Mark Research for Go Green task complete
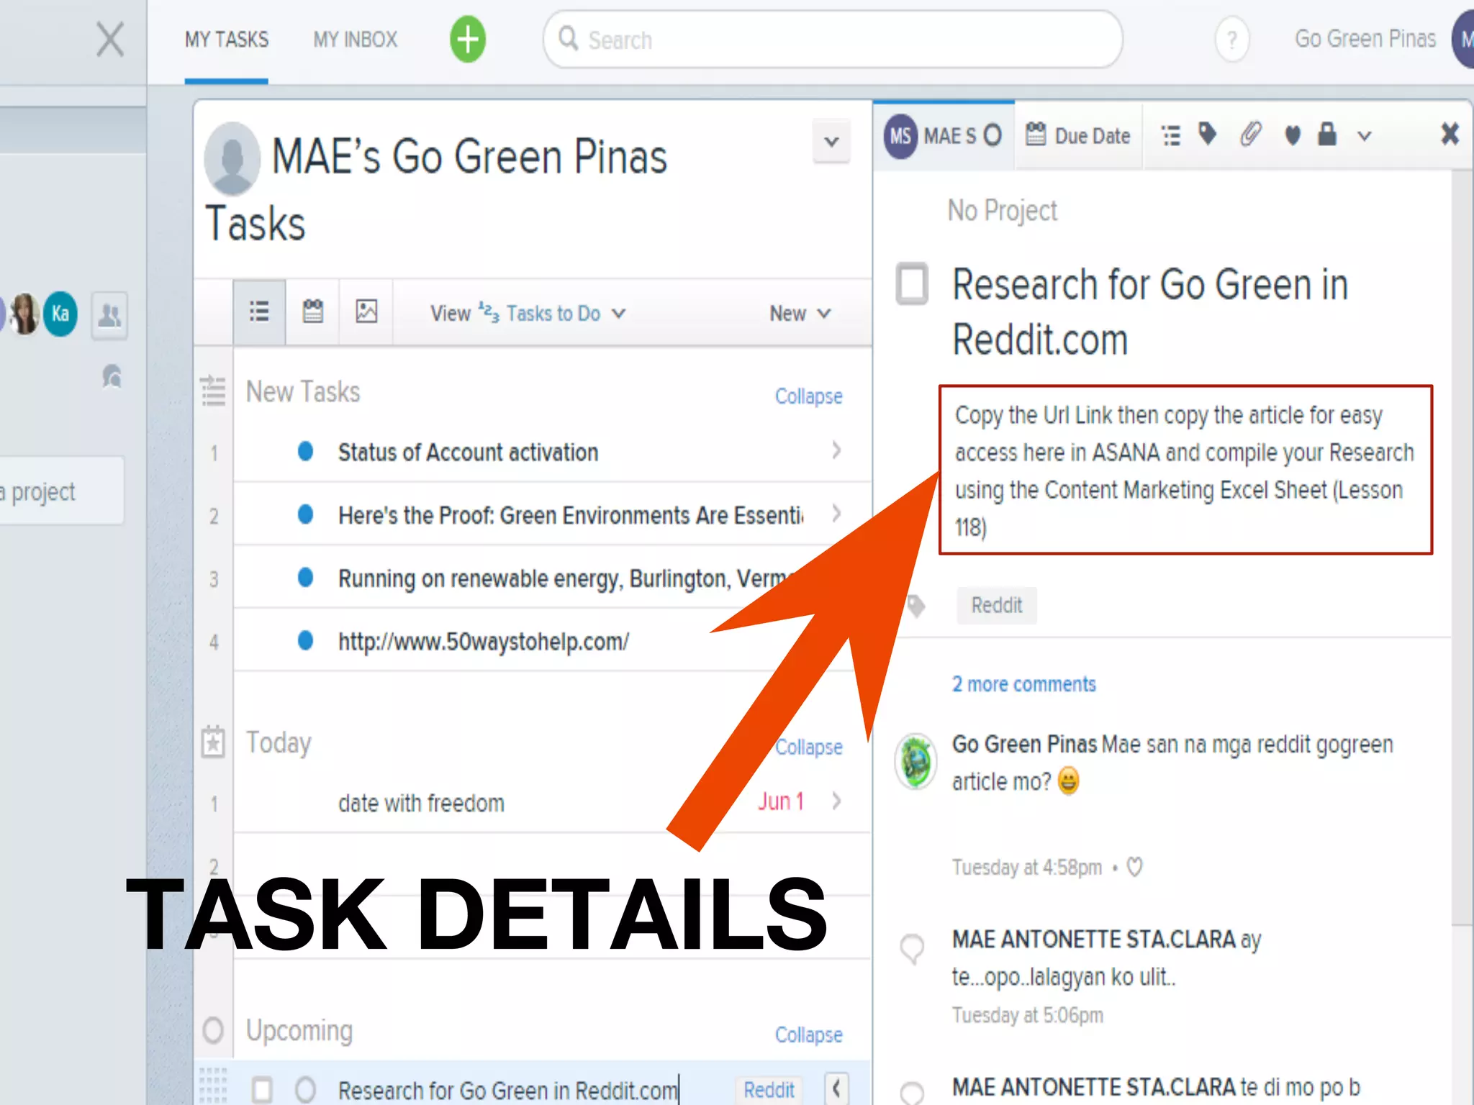The width and height of the screenshot is (1474, 1105). point(912,284)
